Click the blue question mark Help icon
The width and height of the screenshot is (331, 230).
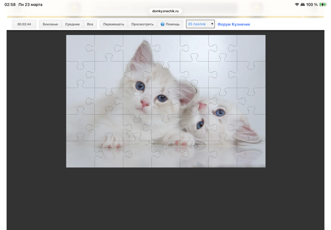[x=162, y=24]
